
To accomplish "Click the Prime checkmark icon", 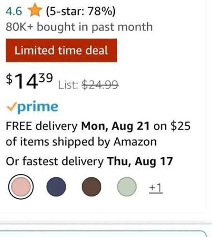I will [x=12, y=107].
